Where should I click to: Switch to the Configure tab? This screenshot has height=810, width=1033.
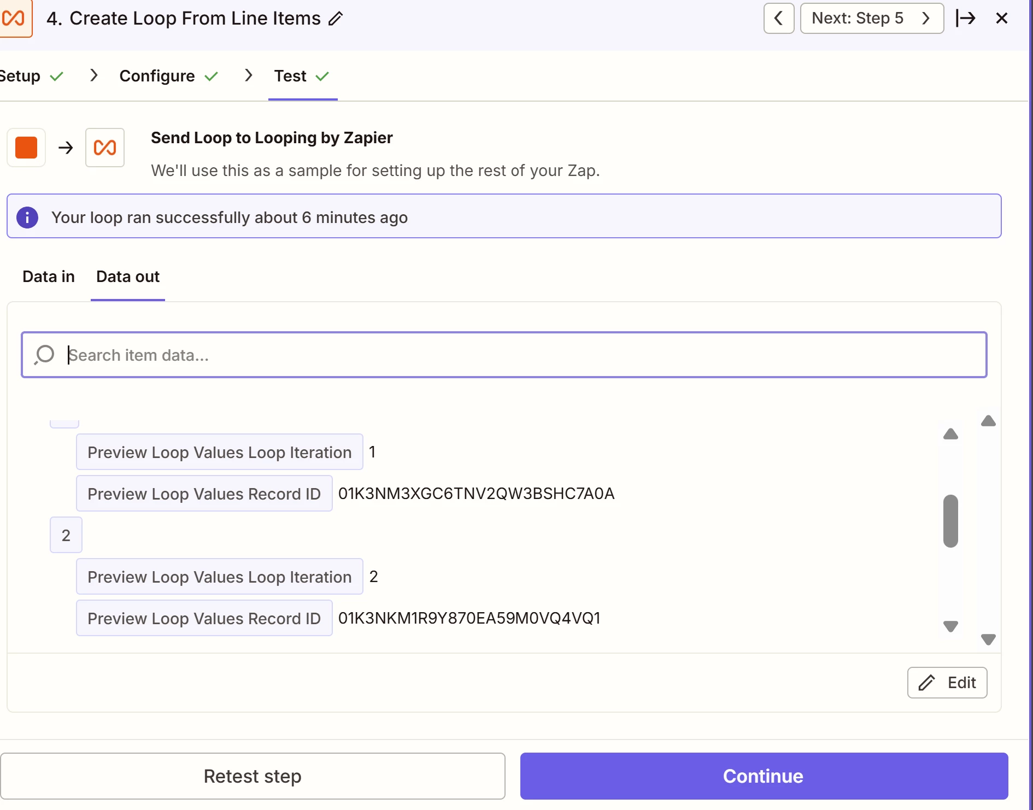click(169, 76)
